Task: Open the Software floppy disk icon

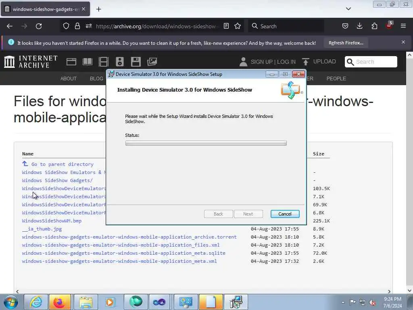Action: coord(136,62)
